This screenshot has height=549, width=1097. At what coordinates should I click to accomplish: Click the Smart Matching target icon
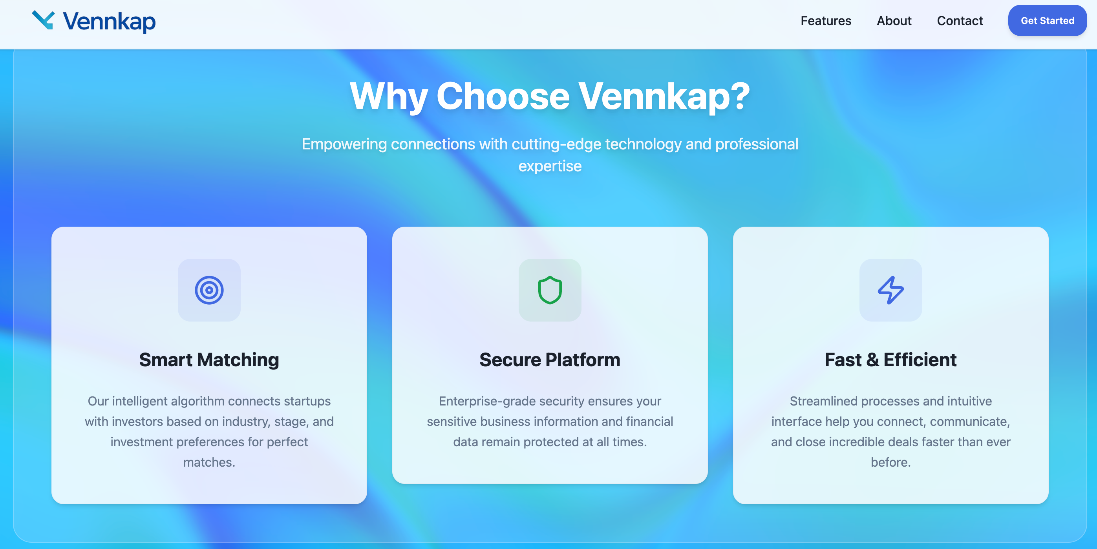coord(209,290)
